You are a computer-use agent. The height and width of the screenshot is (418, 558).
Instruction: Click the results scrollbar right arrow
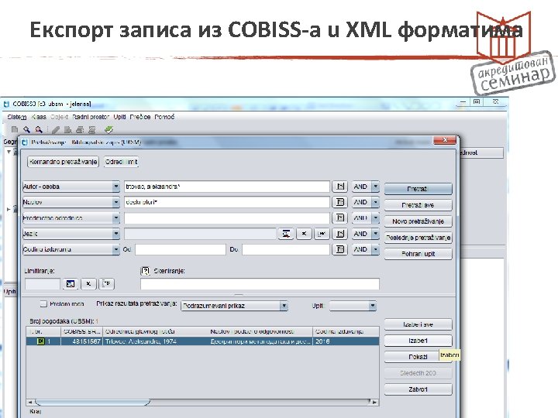pos(375,403)
